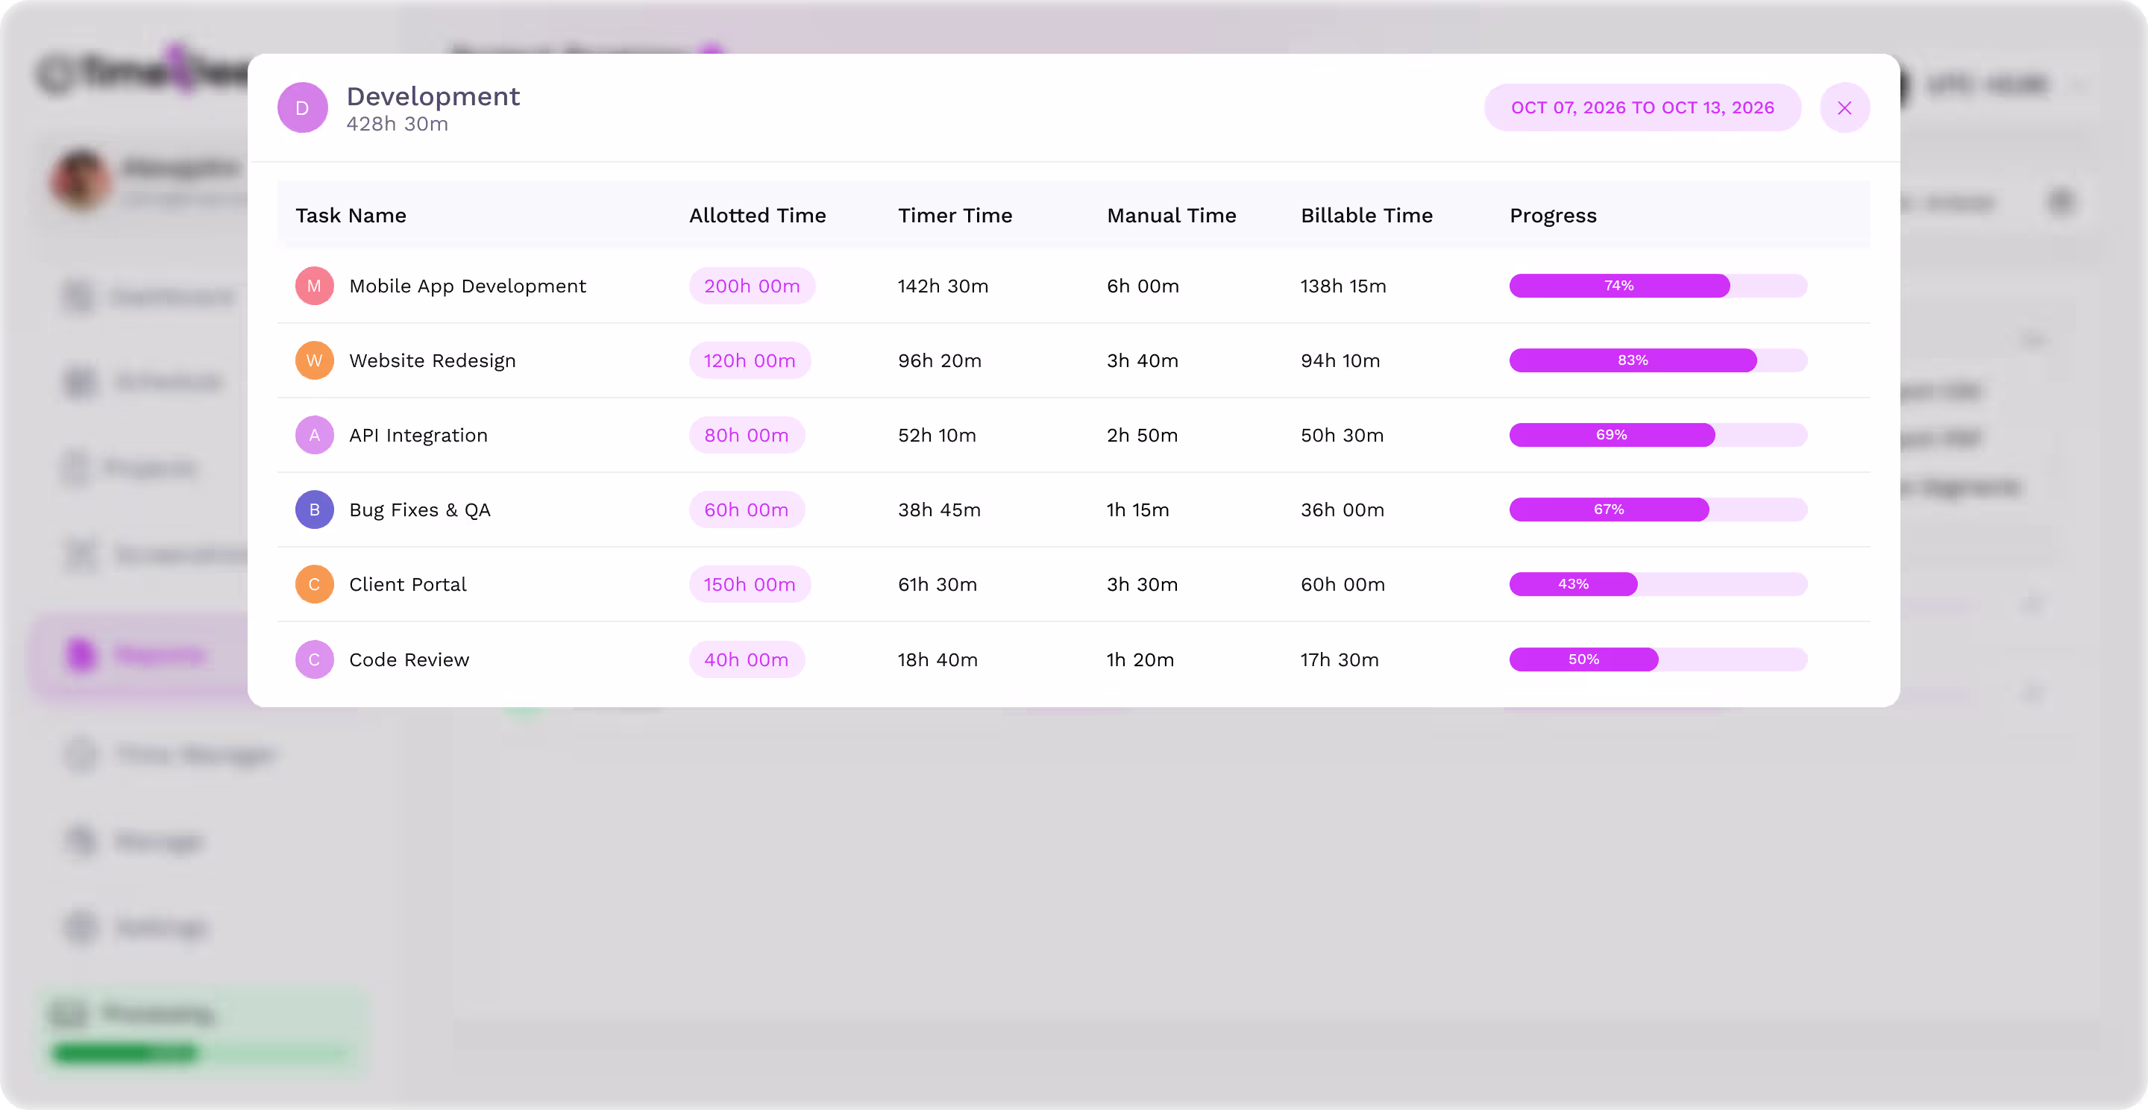
Task: Click the Allotted Time column header
Action: (x=757, y=215)
